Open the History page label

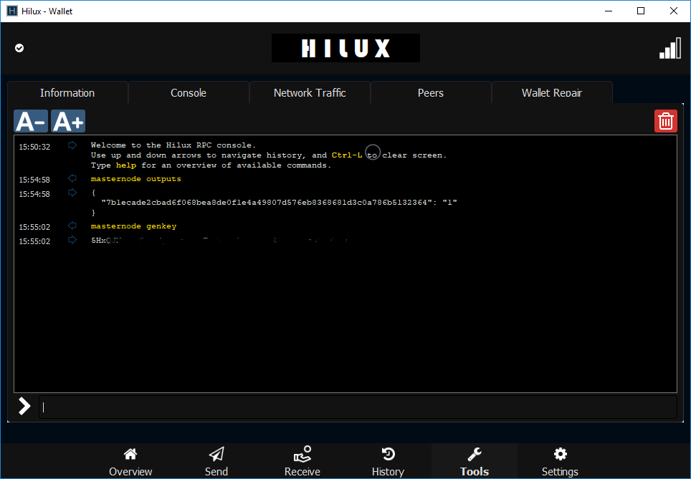click(x=389, y=472)
